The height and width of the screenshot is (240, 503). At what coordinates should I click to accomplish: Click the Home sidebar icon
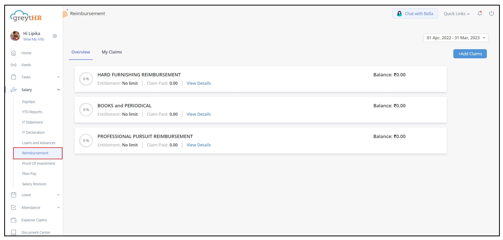pos(13,53)
